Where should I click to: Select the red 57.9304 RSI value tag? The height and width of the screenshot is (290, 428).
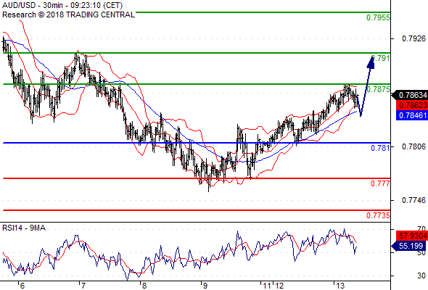(412, 236)
